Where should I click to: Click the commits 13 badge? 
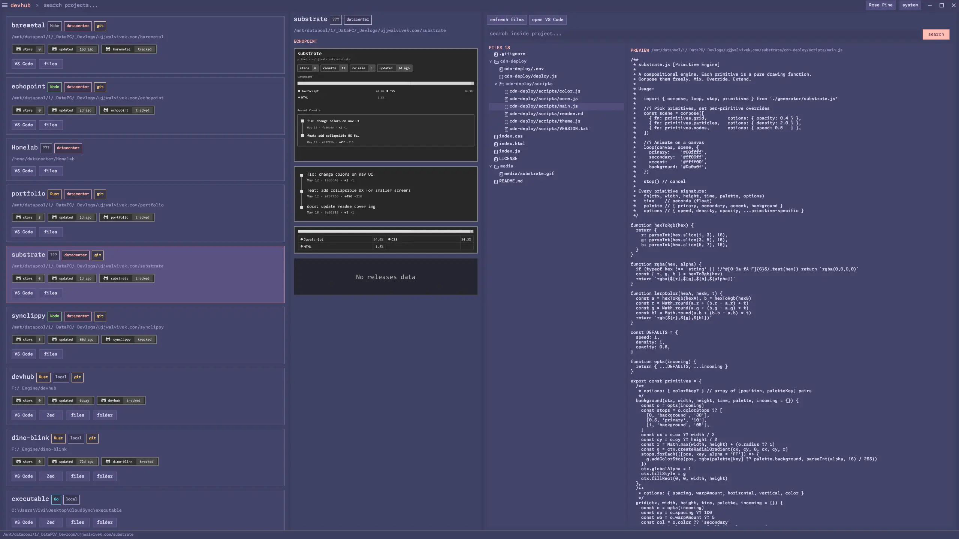point(334,68)
